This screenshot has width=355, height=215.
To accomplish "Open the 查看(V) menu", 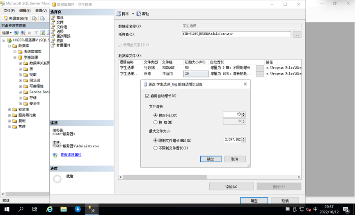I will (x=41, y=11).
